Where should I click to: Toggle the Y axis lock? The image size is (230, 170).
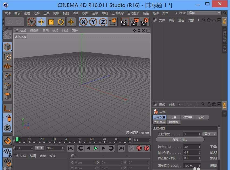[x=93, y=22]
